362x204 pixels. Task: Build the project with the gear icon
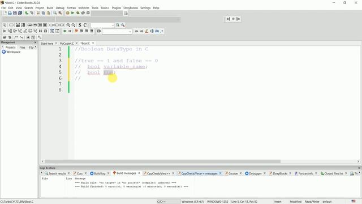(68, 13)
